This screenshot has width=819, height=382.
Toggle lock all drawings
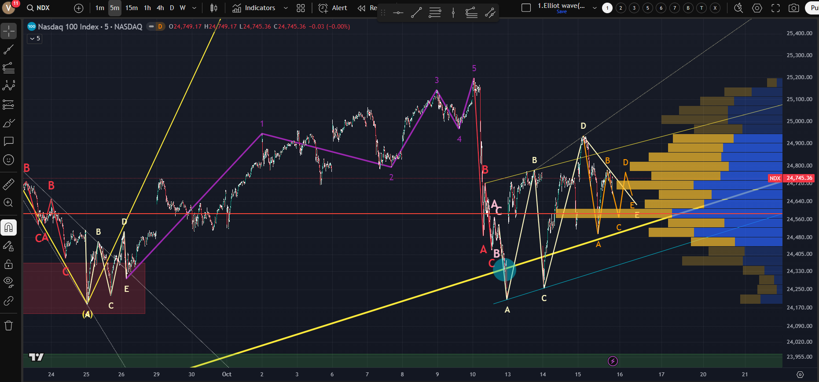click(x=8, y=264)
